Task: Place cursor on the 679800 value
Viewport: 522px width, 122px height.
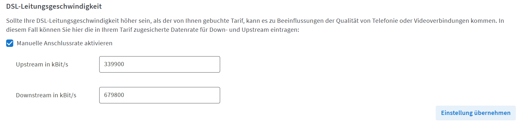Action: coord(114,95)
